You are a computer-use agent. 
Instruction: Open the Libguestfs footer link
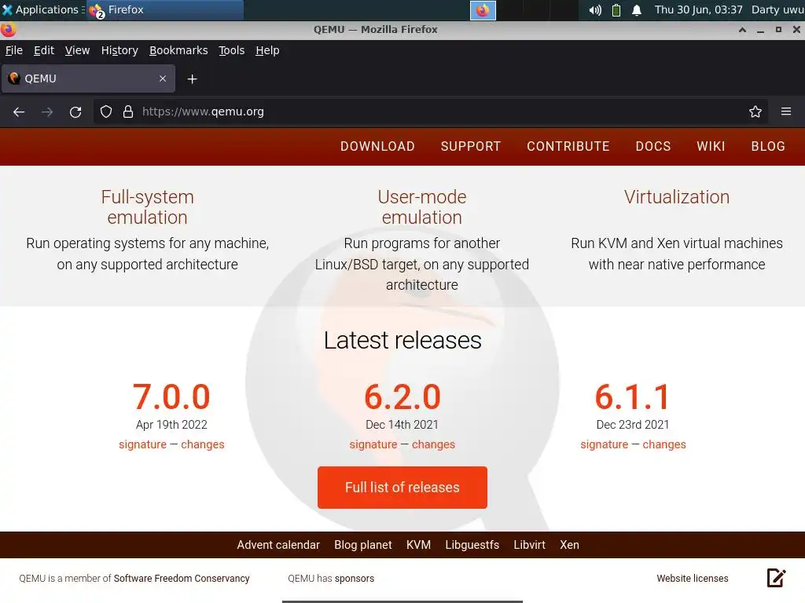tap(472, 545)
